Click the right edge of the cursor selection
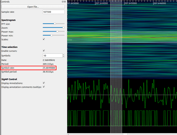177x135 pixels. [122, 67]
